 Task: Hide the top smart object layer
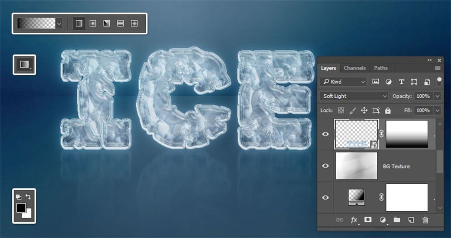(x=325, y=134)
